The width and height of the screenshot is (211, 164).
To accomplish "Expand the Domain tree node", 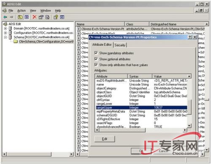I will click(5, 29).
